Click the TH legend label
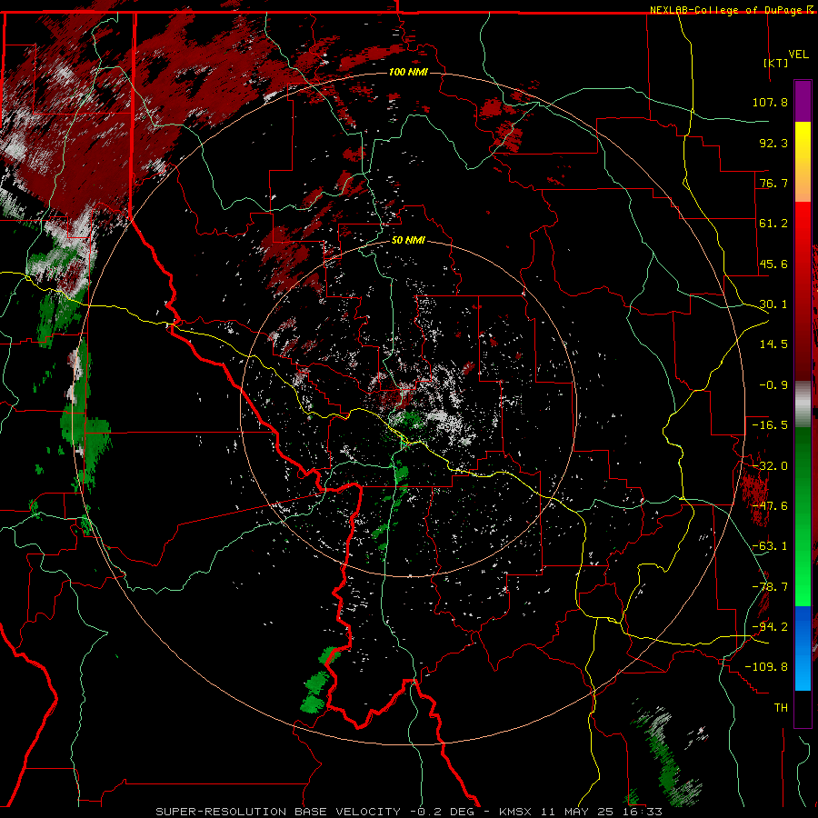818x818 pixels. (x=781, y=708)
